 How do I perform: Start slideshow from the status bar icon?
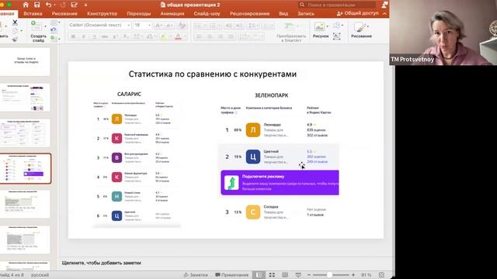click(x=298, y=275)
